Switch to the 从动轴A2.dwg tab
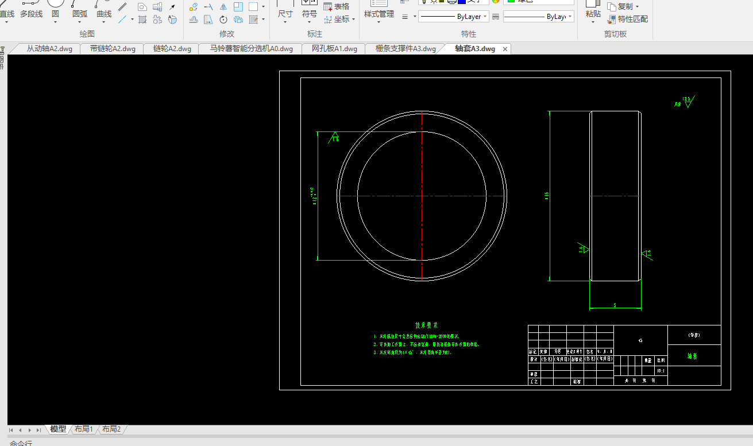753x446 pixels. (x=49, y=49)
